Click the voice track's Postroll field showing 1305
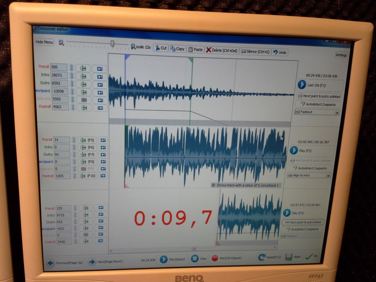The height and width of the screenshot is (282, 376). point(63,176)
